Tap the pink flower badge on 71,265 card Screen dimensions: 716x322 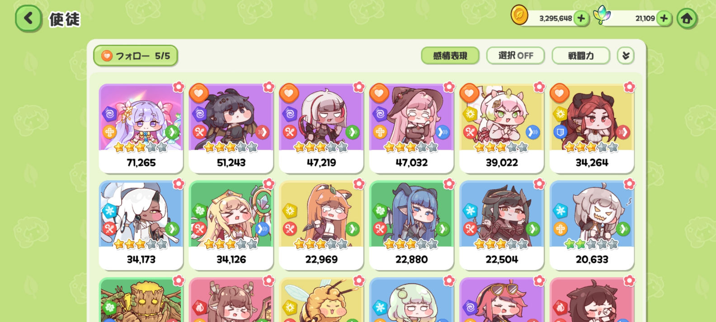(179, 87)
